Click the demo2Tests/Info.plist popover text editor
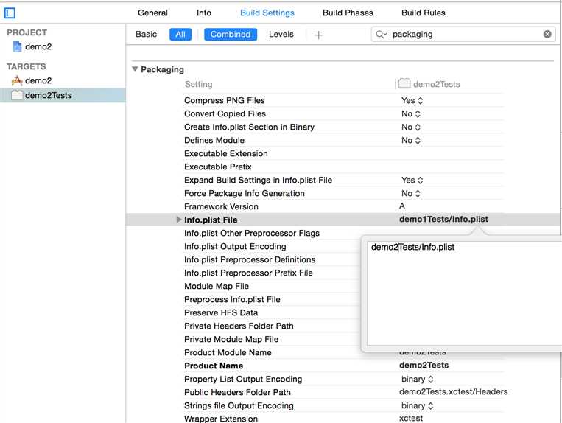 point(465,293)
